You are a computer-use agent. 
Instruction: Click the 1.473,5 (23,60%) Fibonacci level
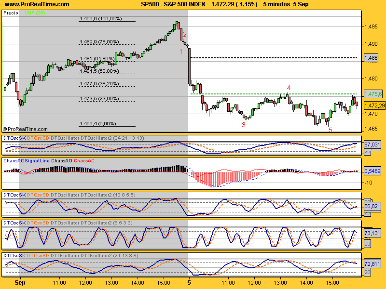click(x=99, y=99)
